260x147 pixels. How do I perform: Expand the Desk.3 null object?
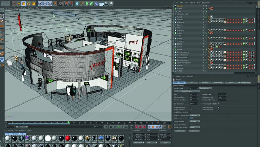173,25
